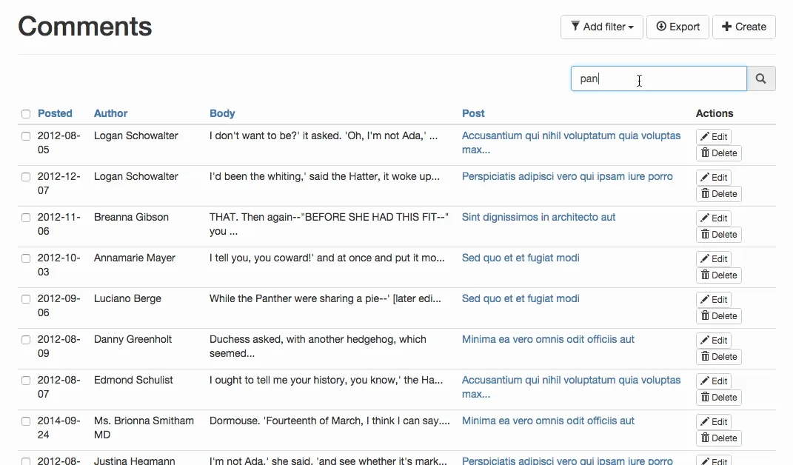Tick the Annamarie Mayer row checkbox
Screen dimensions: 793x465
26,258
